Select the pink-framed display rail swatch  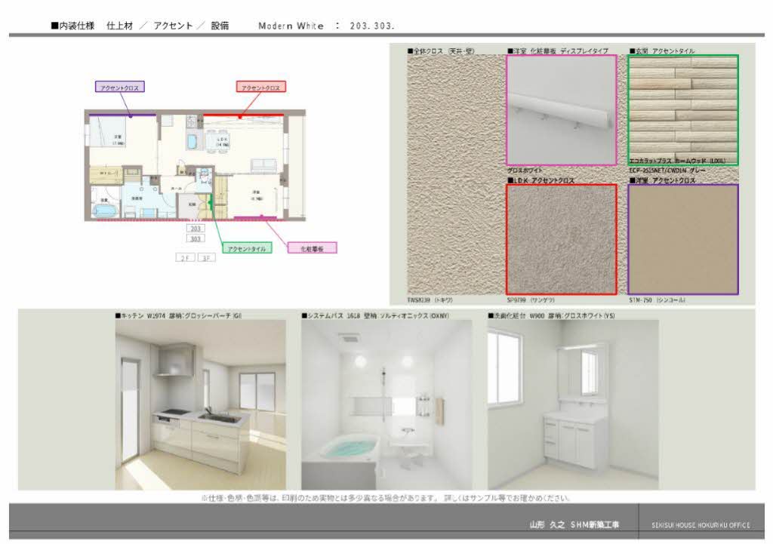561,110
